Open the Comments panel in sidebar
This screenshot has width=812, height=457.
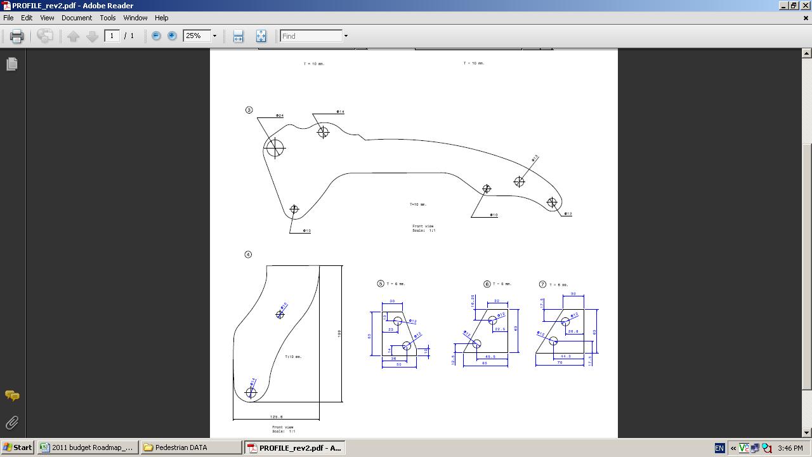click(x=11, y=395)
